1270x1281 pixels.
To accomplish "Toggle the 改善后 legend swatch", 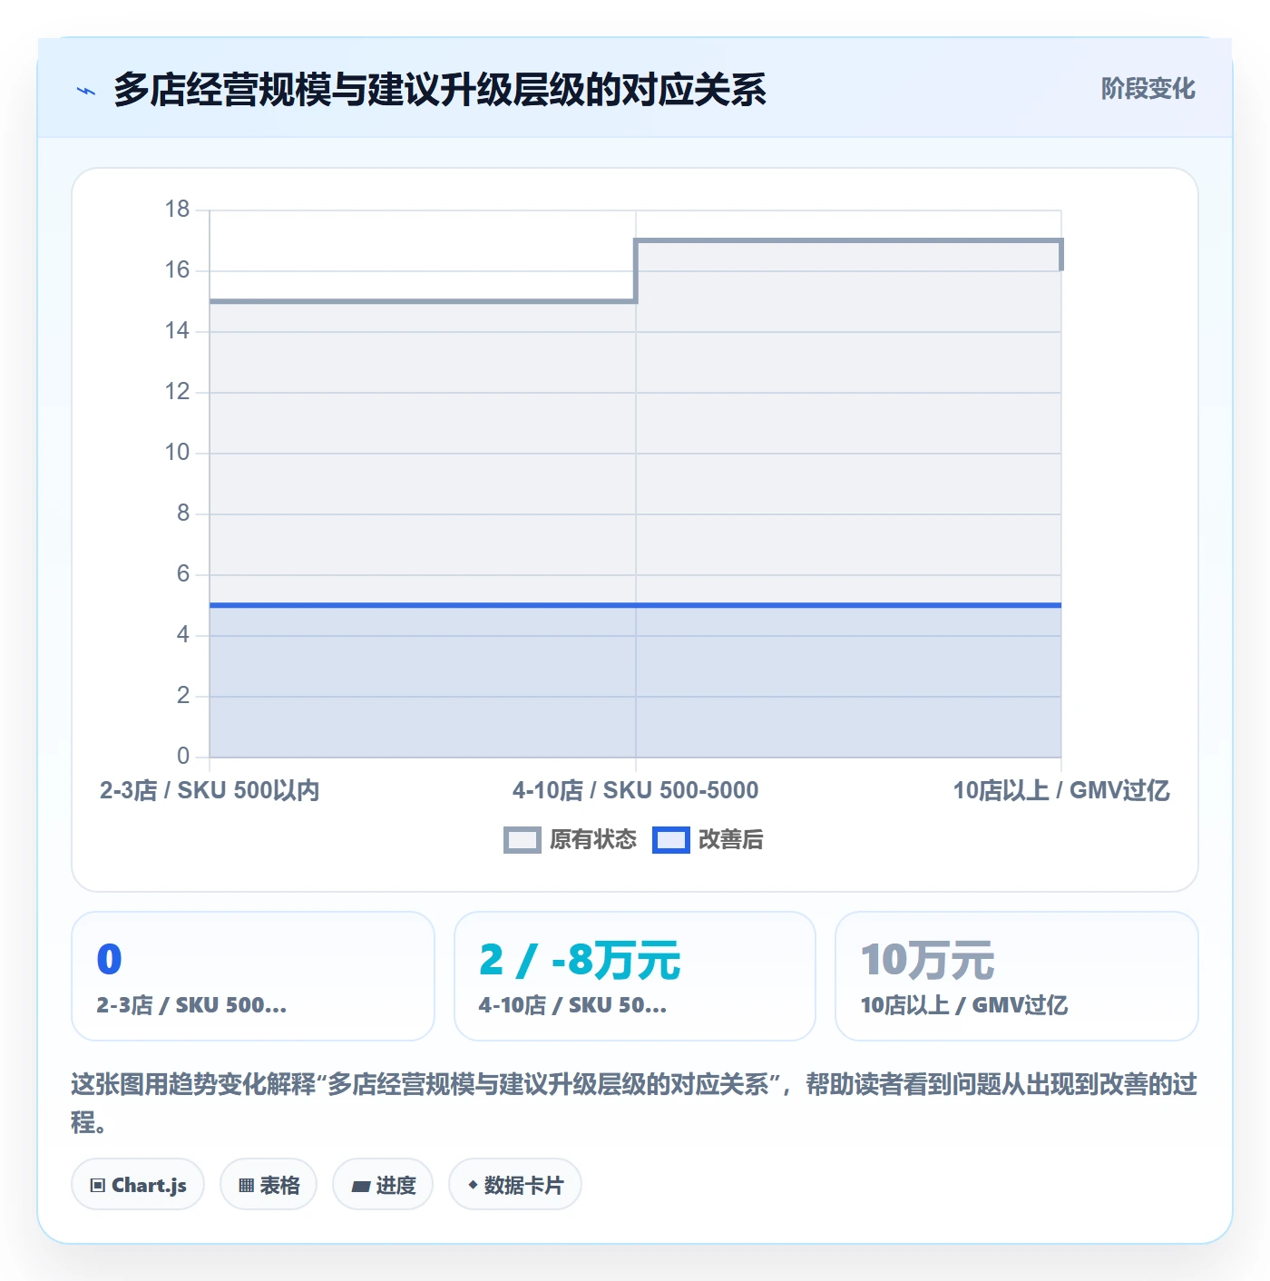I will (671, 840).
